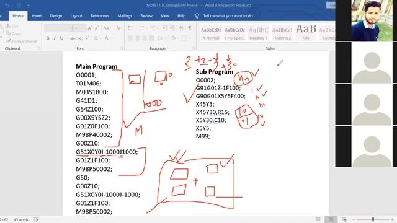Click the Clear All Formatting icon
The image size is (397, 223).
tap(118, 28)
